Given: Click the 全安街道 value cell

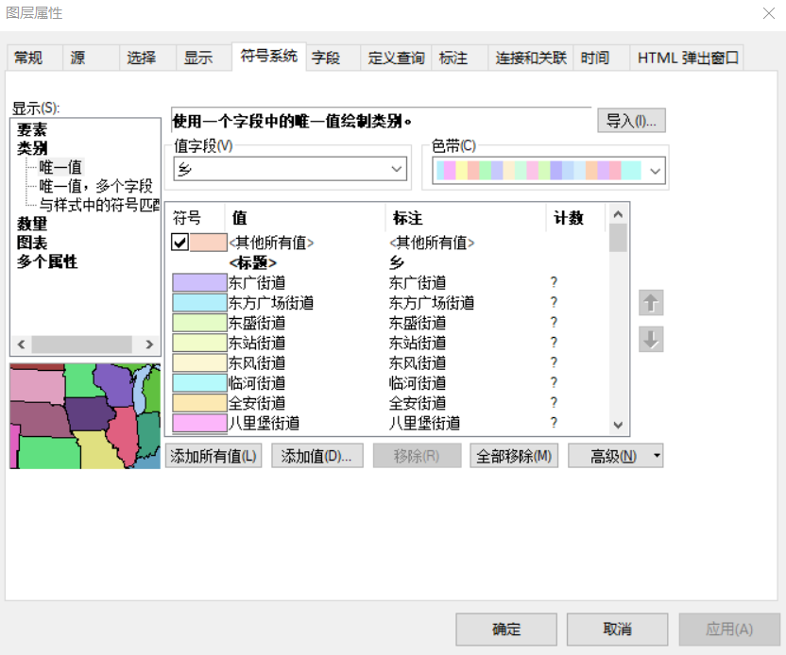Looking at the screenshot, I should coord(257,403).
